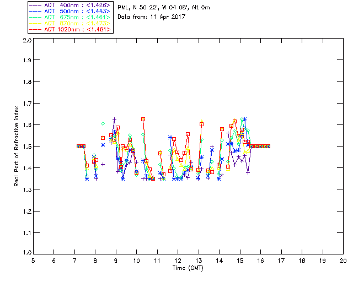Image resolution: width=353 pixels, height=282 pixels.
Task: Click the x-axis tick label 15
Action: [240, 261]
